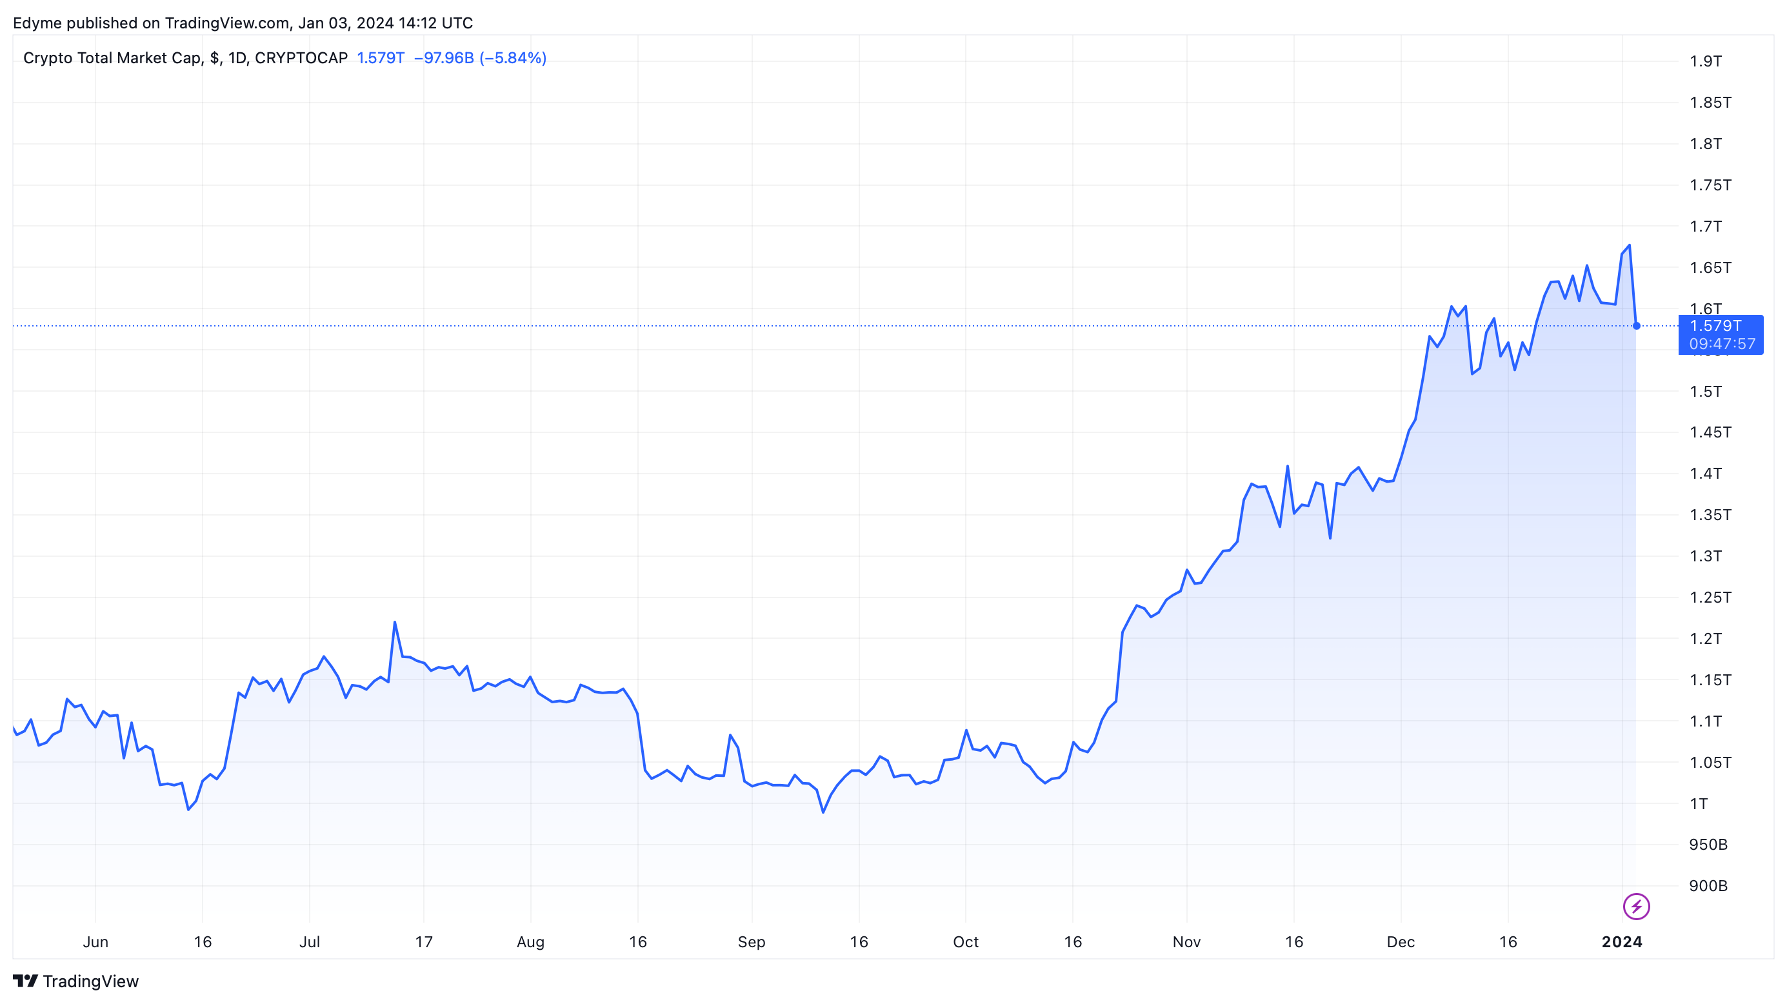Click the 1.4T price axis label
Screen dimensions: 1787x1004
pyautogui.click(x=1705, y=473)
